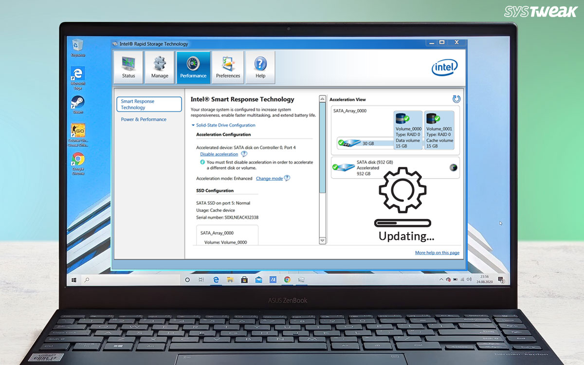
Task: Click scrollbar down arrow in details pane
Action: pos(322,240)
